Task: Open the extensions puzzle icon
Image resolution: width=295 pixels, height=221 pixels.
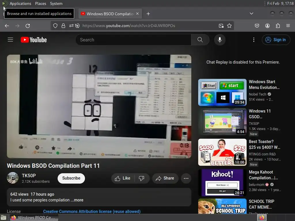Action: tap(278, 26)
